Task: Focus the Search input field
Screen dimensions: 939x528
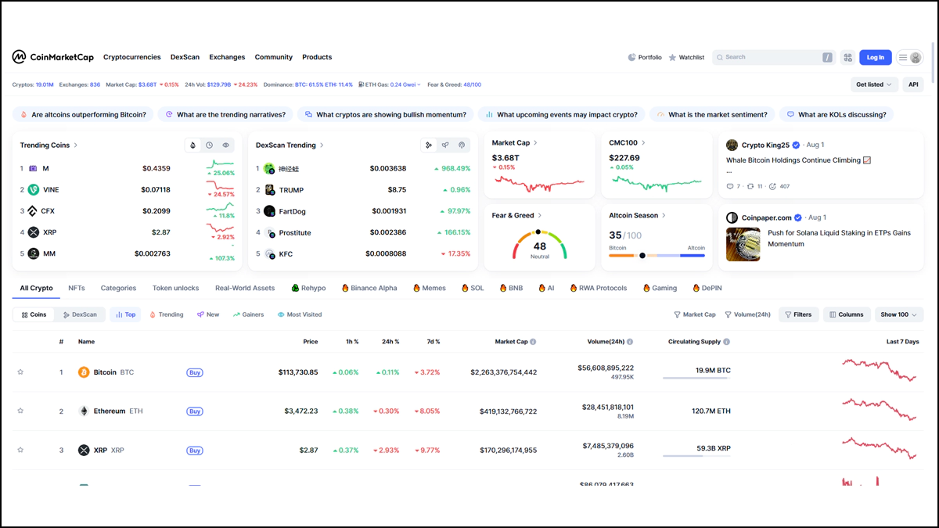Action: (773, 57)
